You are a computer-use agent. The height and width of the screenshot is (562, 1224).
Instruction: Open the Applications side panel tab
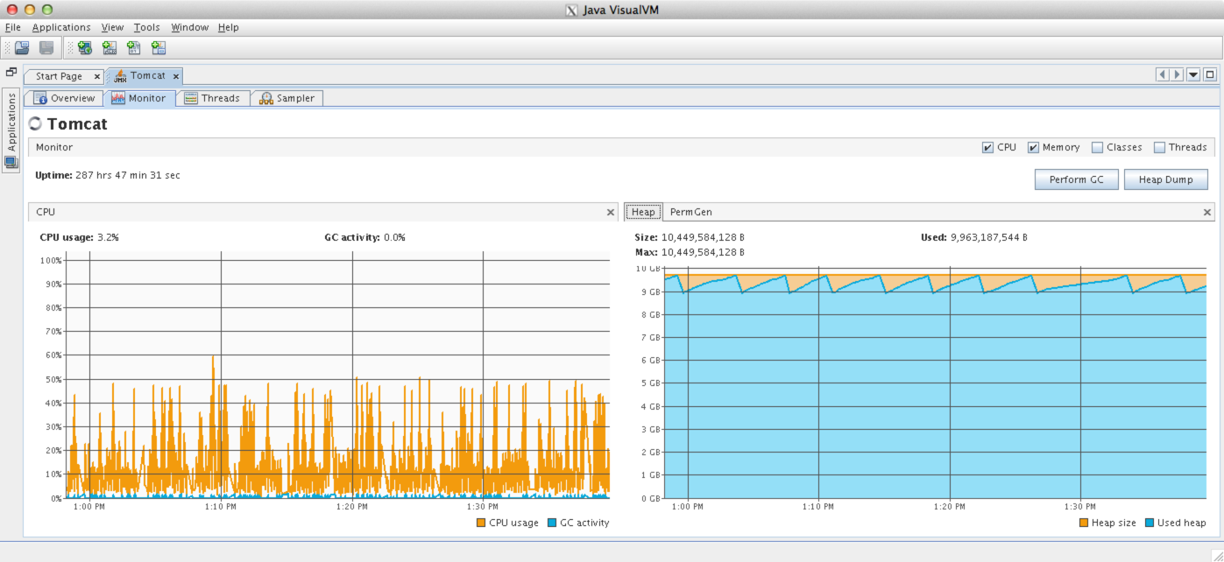pos(11,130)
